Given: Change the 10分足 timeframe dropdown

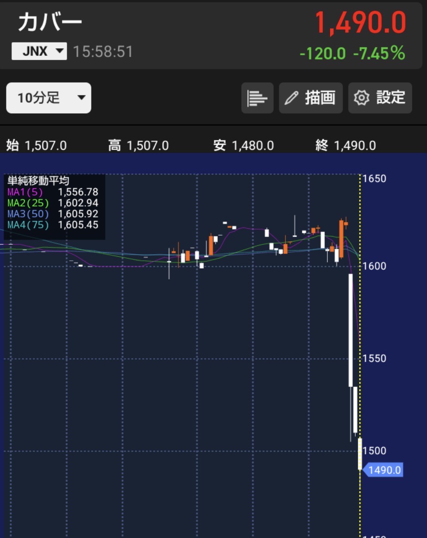Looking at the screenshot, I should 49,98.
